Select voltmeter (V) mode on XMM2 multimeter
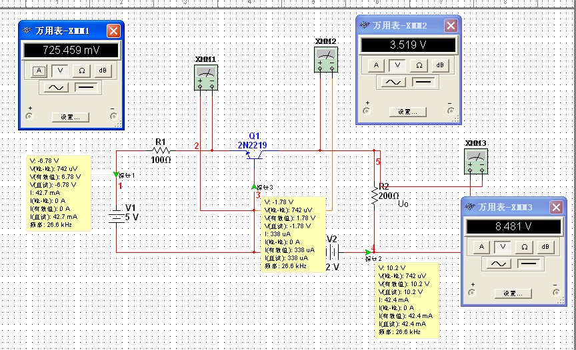Viewport: 576px width, 350px height. tap(397, 65)
